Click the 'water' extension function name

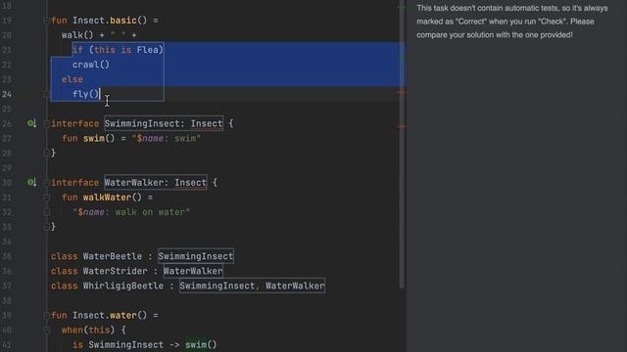(123, 315)
